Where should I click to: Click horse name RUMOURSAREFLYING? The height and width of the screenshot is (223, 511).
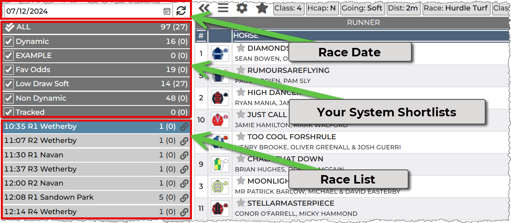click(x=288, y=70)
